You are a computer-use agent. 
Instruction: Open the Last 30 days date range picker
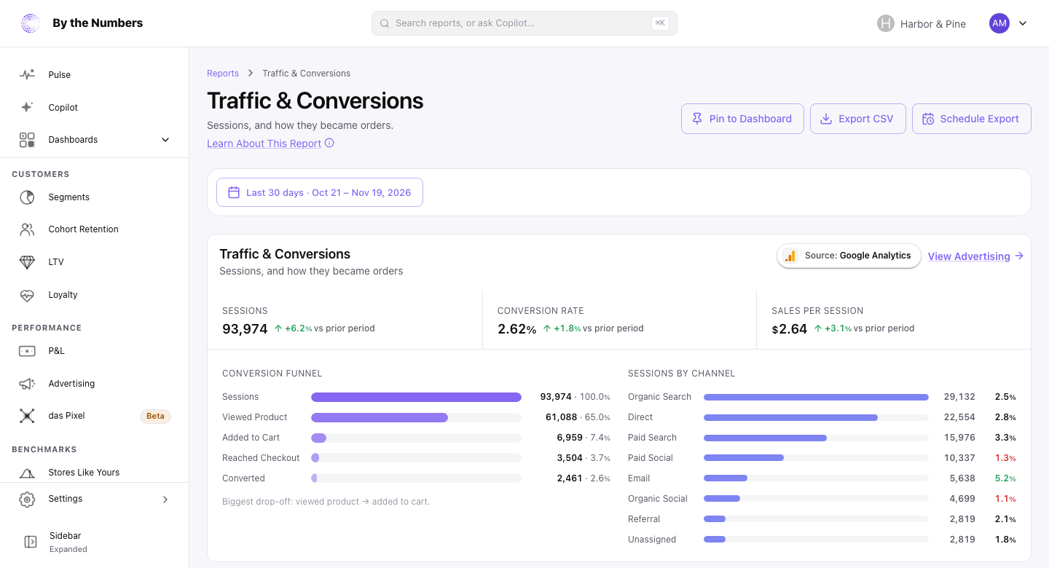[320, 192]
